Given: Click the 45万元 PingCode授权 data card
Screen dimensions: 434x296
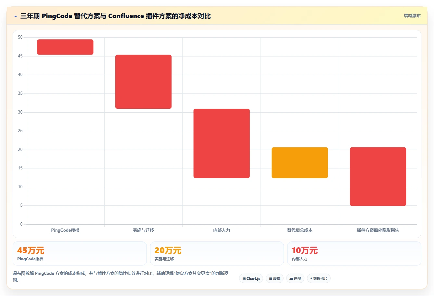Looking at the screenshot, I should pyautogui.click(x=80, y=253).
